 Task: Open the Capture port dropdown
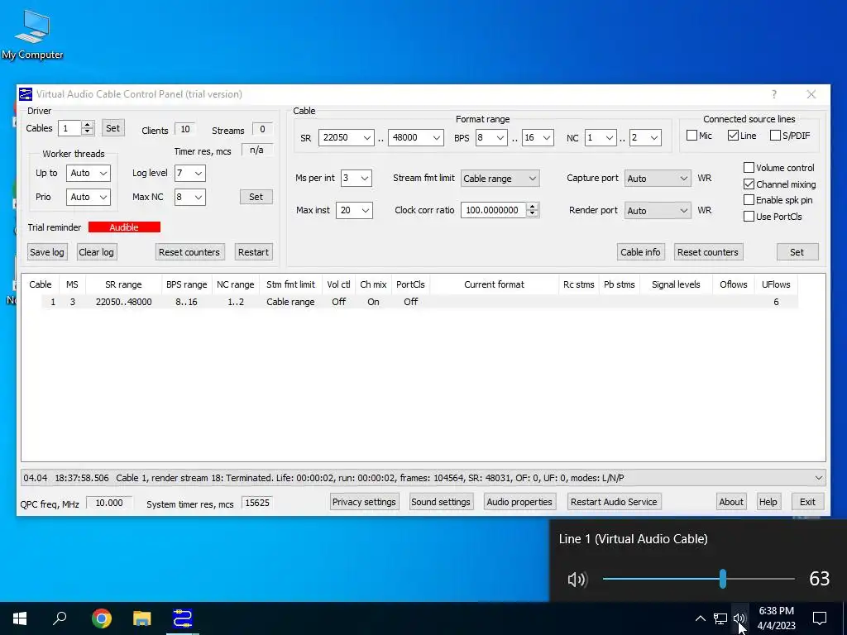coord(658,179)
